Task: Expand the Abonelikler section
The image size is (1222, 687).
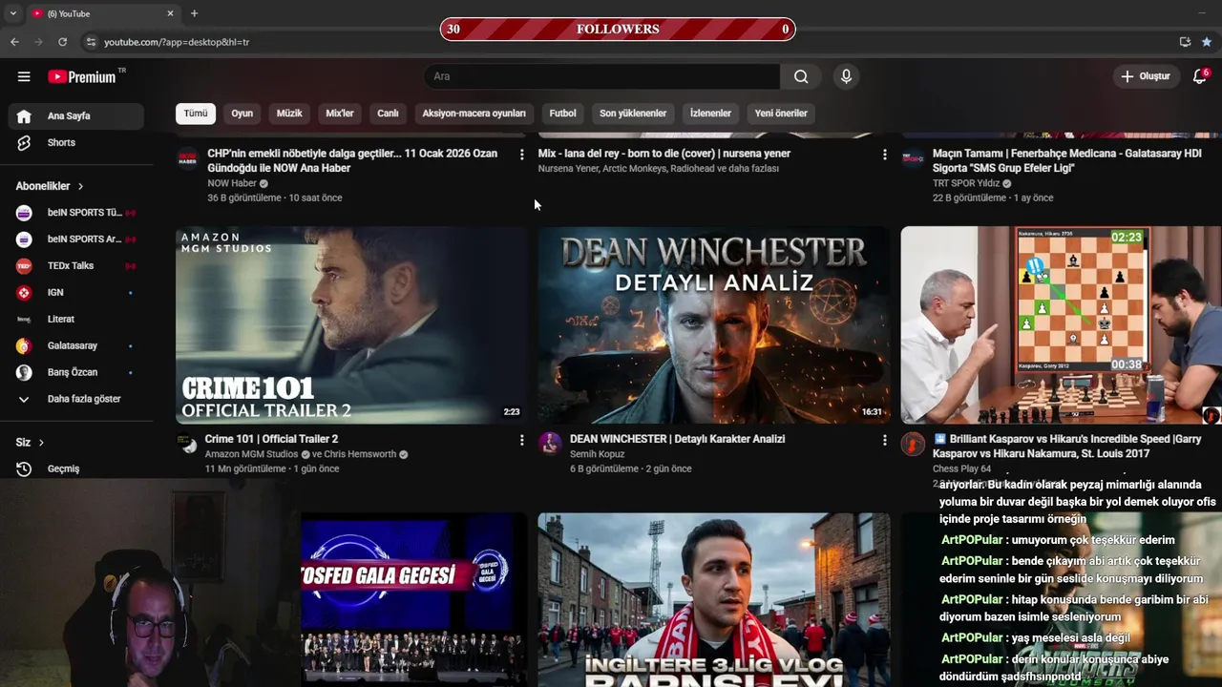Action: tap(50, 186)
